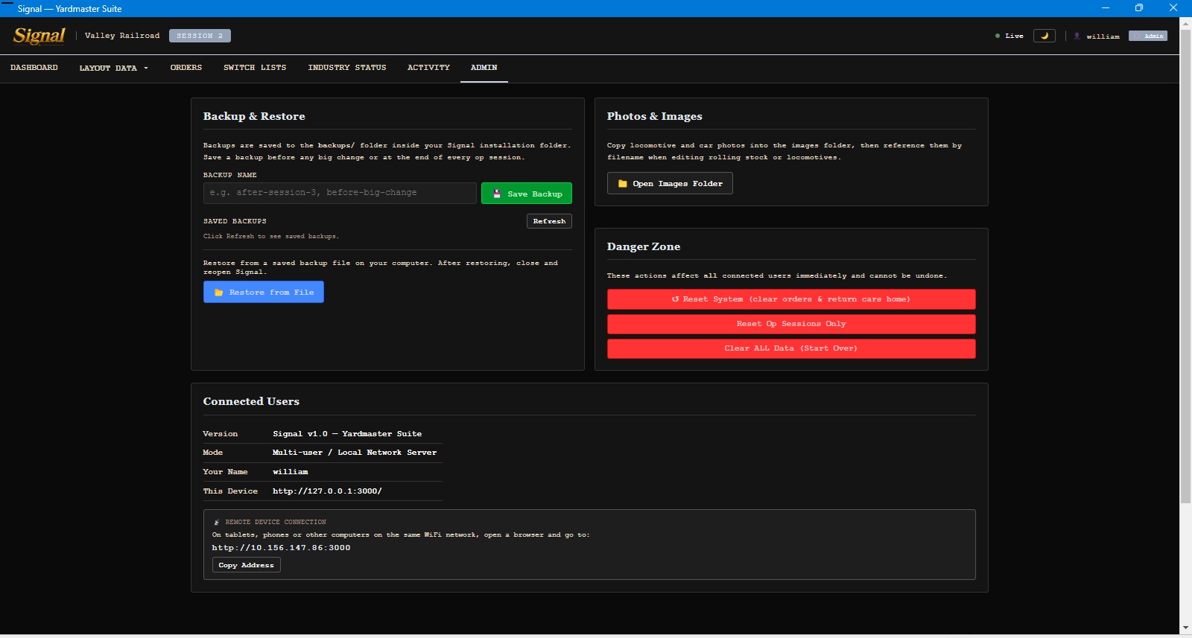Click Reset System red button
Viewport: 1192px width, 638px height.
(791, 299)
